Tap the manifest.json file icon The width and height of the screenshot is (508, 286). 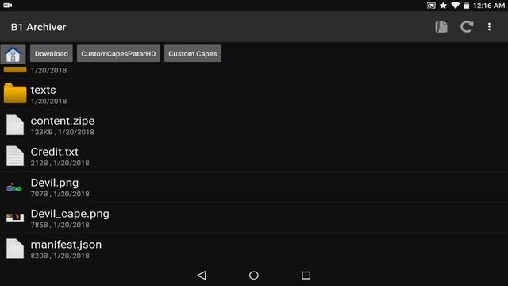15,249
